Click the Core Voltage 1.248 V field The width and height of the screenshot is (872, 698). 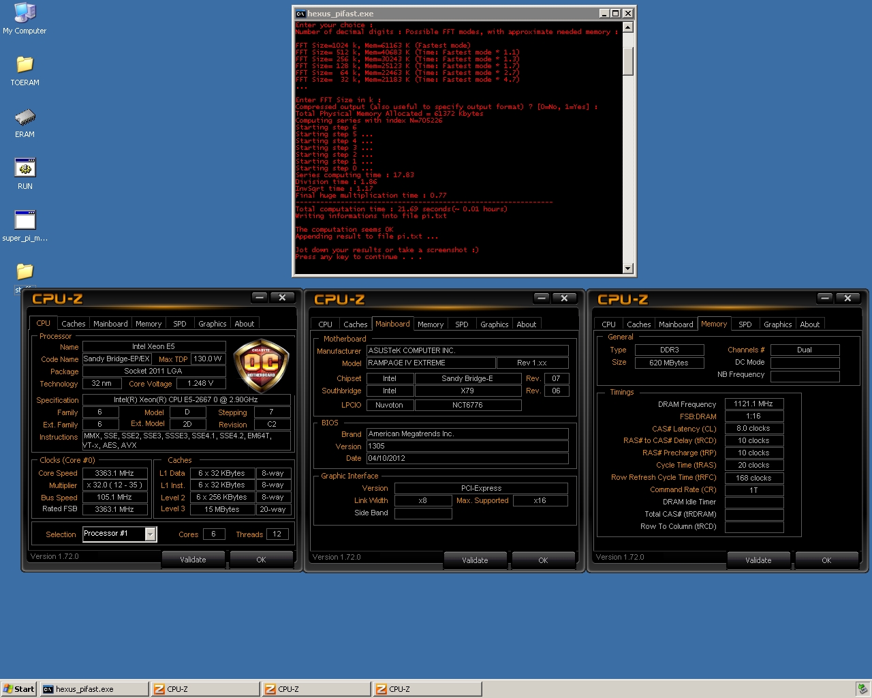pos(201,383)
